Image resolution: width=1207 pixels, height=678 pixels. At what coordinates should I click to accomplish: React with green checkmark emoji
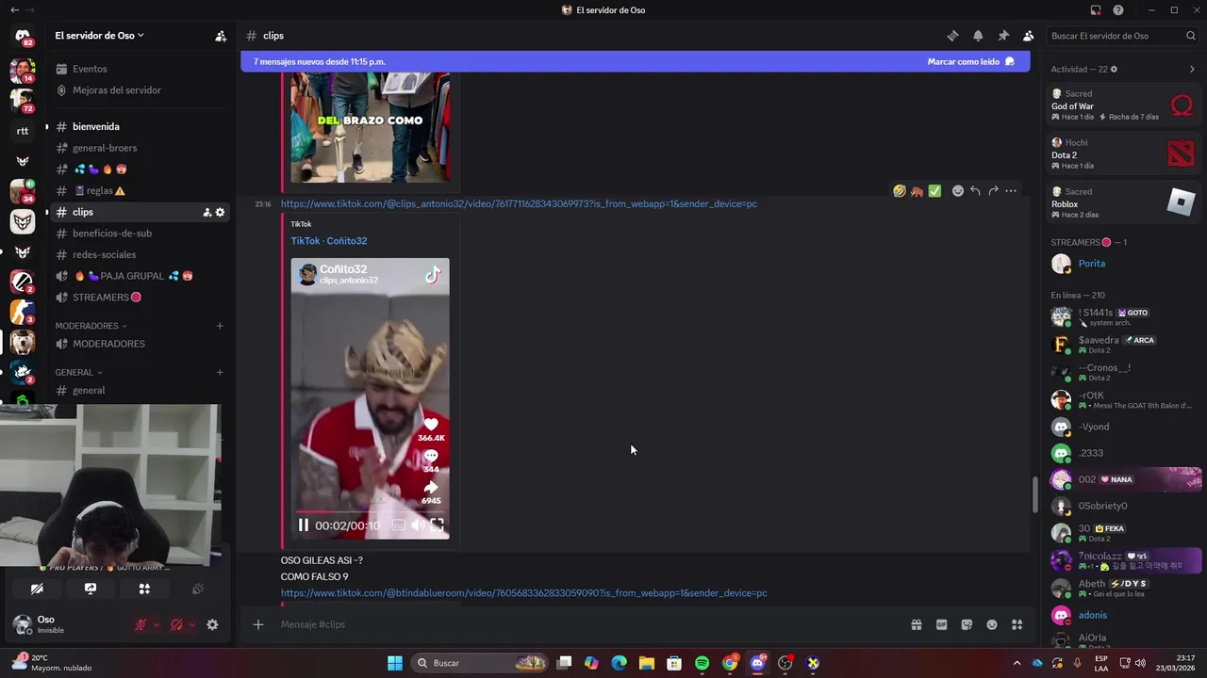tap(934, 190)
